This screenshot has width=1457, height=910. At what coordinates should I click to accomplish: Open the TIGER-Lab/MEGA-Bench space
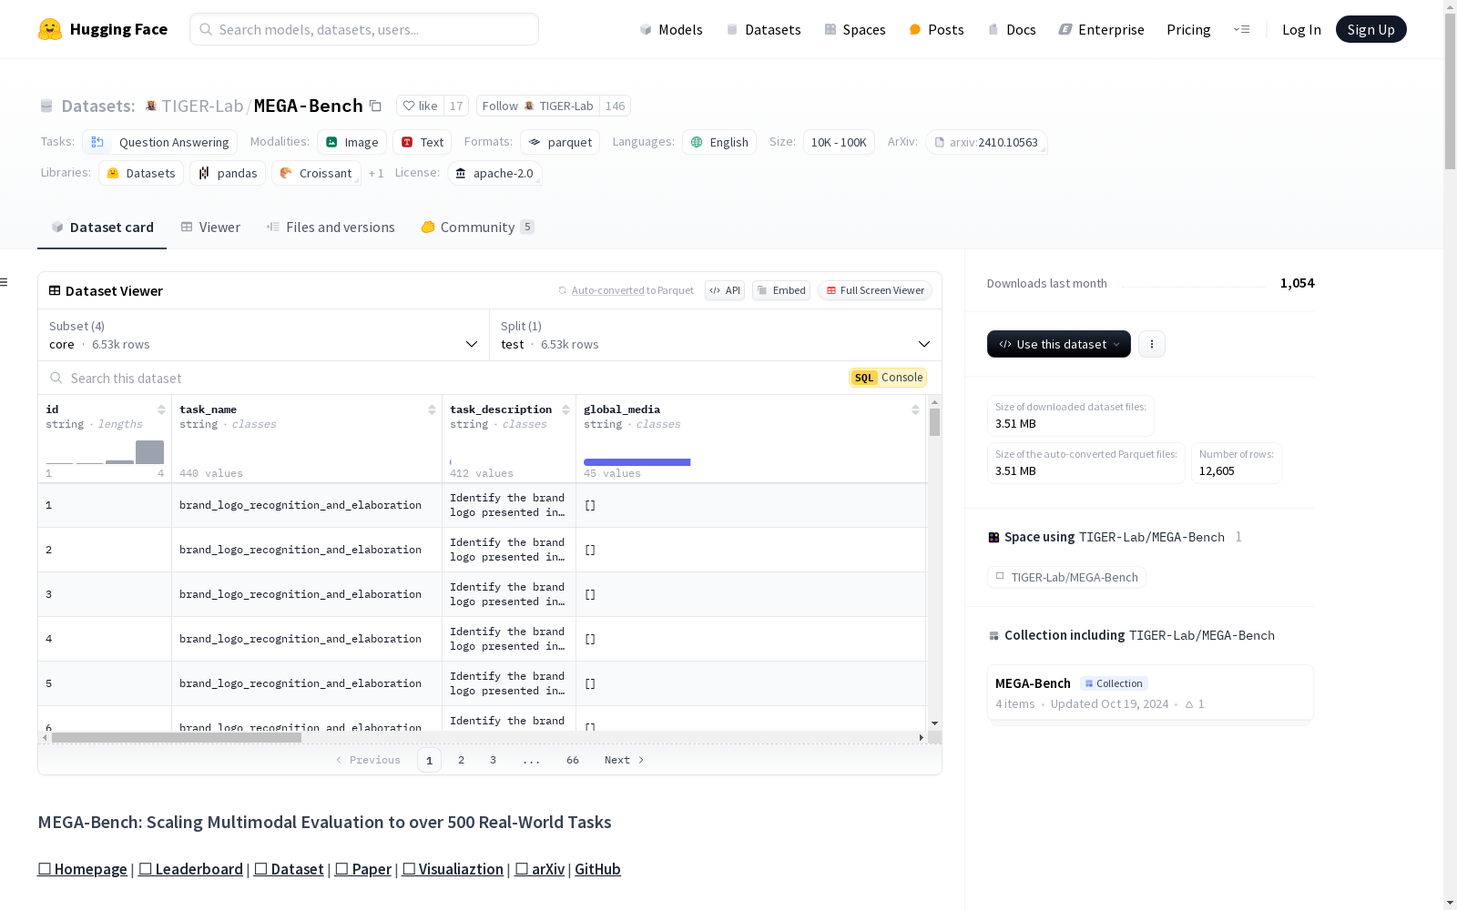click(x=1066, y=577)
